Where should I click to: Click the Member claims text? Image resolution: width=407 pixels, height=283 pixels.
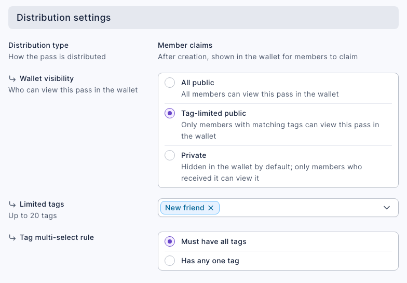[185, 45]
